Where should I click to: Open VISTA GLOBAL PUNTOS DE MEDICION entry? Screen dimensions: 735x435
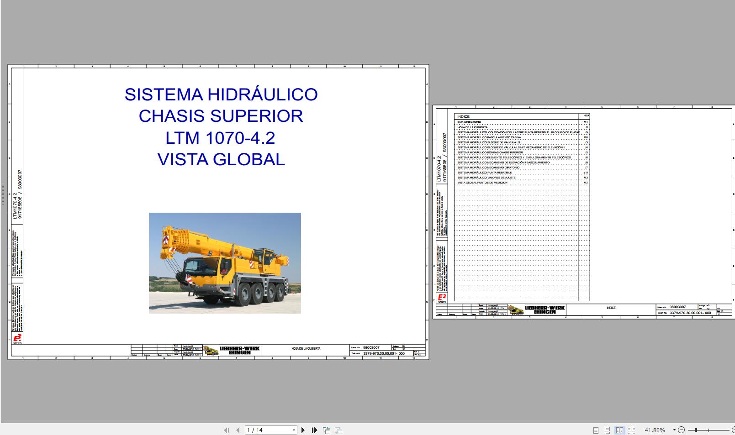coord(482,181)
